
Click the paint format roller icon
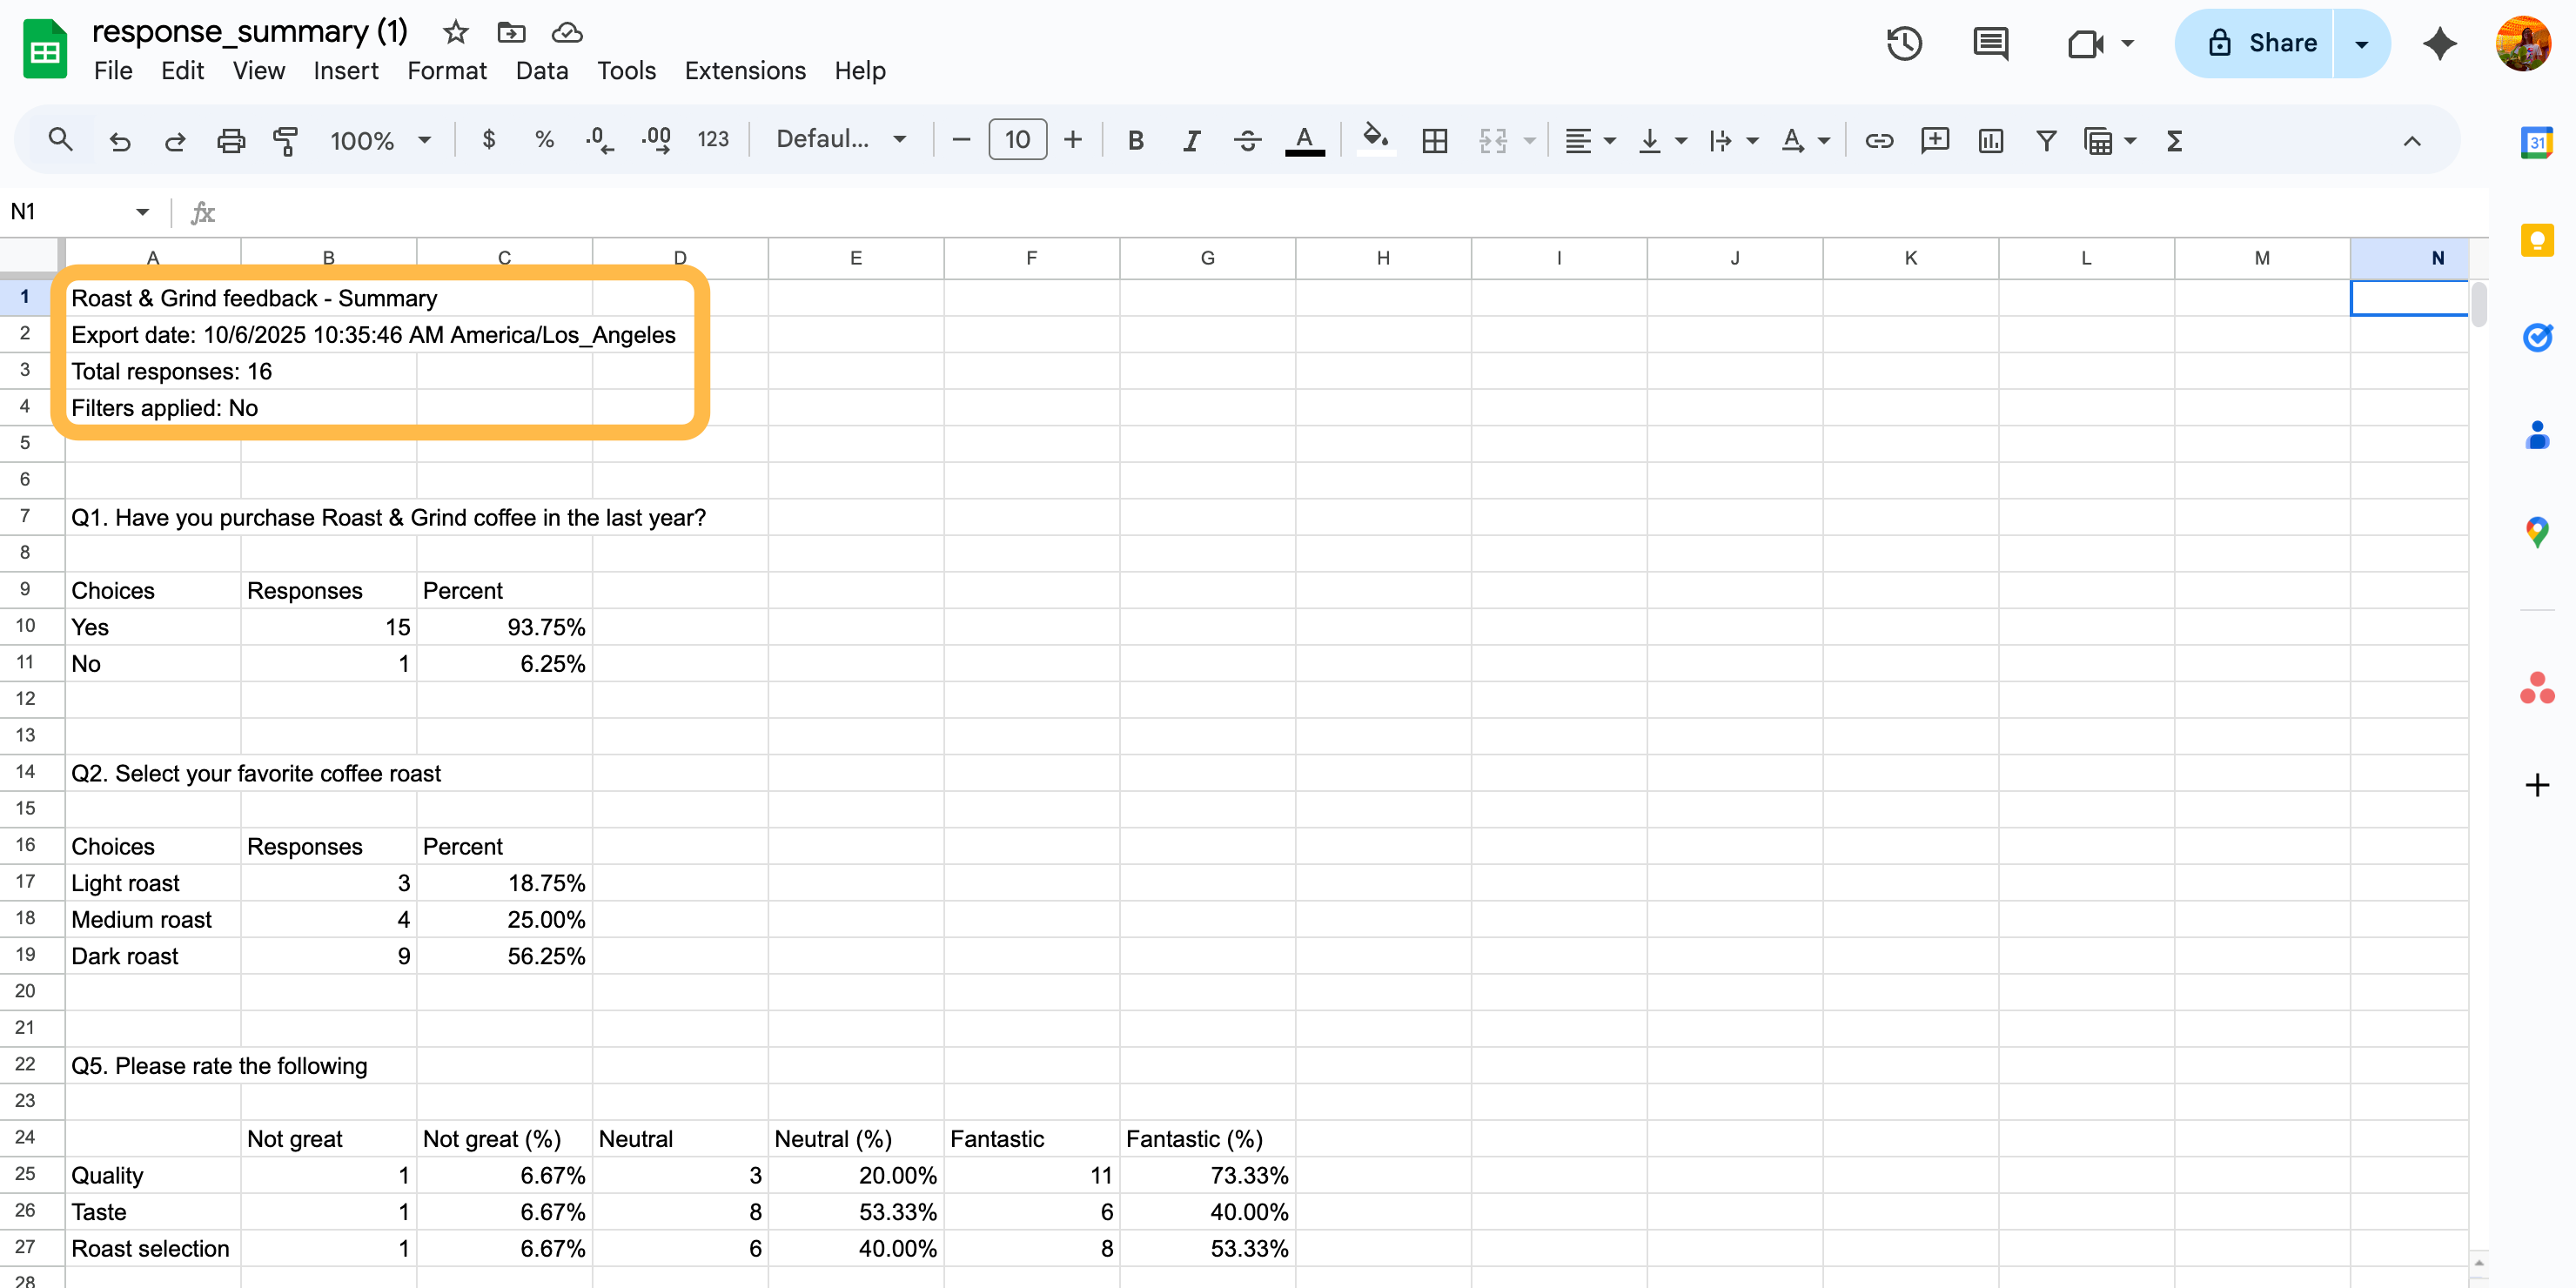click(x=285, y=140)
